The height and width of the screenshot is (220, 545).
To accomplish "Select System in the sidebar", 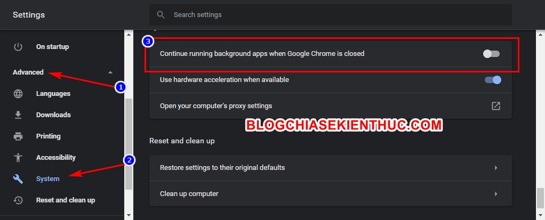I will point(47,178).
